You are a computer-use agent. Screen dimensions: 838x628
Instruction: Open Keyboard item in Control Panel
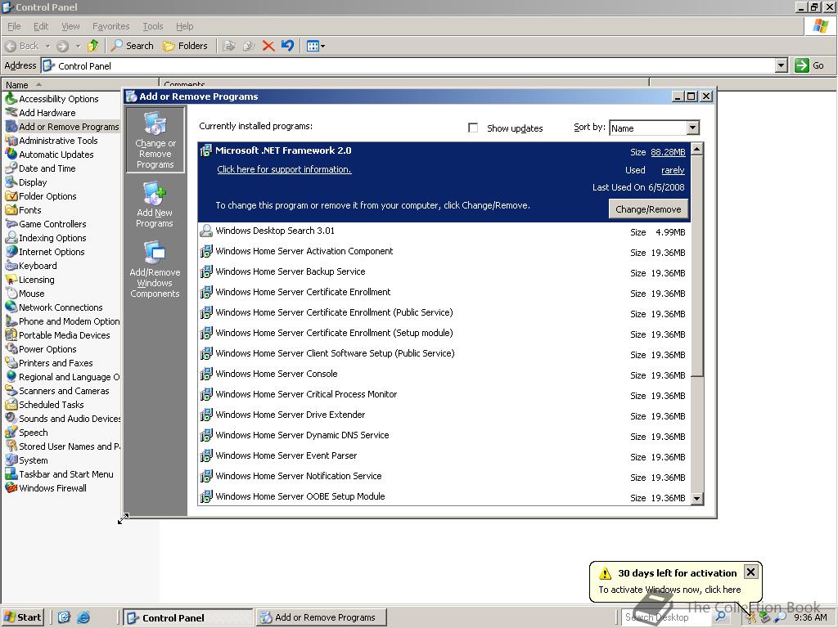point(31,266)
